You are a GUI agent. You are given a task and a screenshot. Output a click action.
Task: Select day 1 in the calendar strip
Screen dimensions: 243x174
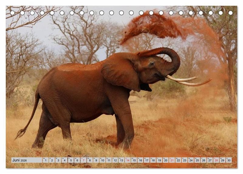46,160
